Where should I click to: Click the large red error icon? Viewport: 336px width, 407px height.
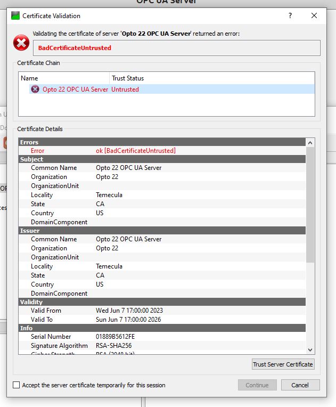(x=21, y=43)
